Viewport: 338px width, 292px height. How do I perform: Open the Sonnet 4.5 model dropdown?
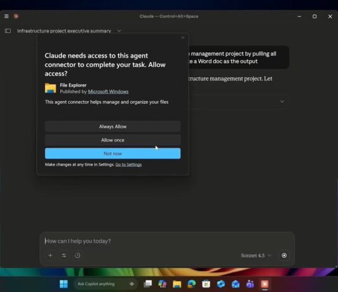(x=256, y=255)
